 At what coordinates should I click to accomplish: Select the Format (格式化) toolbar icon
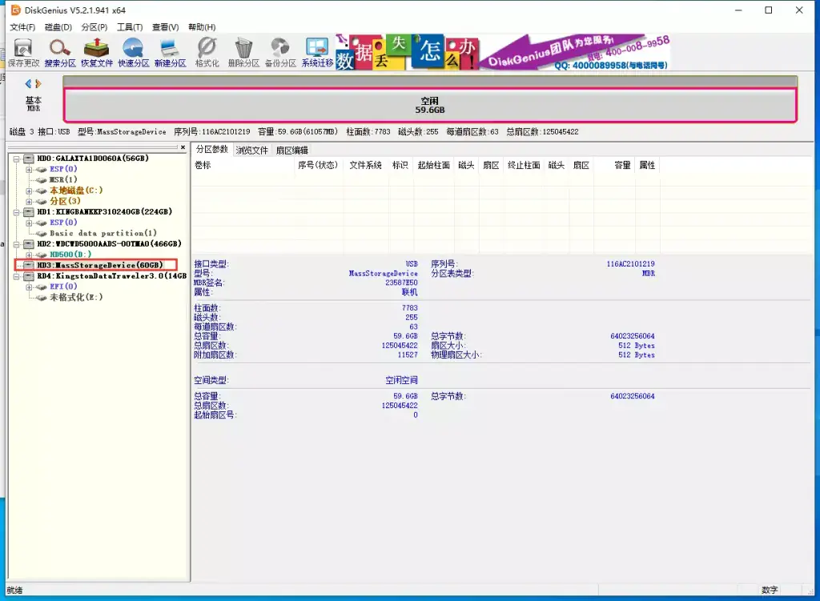pyautogui.click(x=207, y=53)
